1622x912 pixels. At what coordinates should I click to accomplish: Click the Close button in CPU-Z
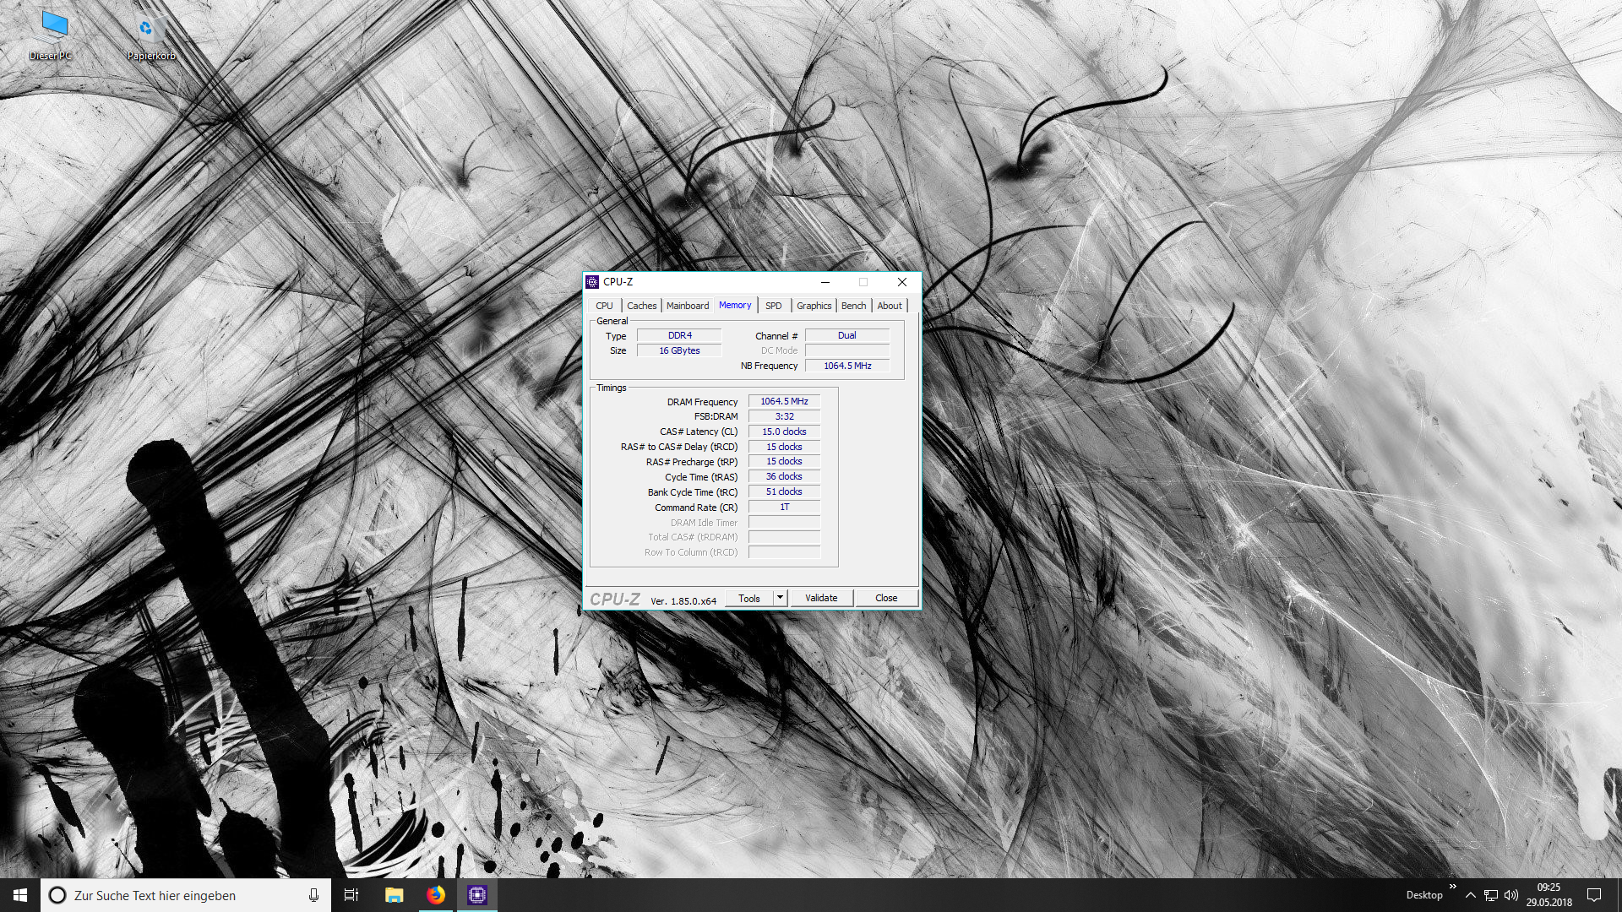(x=886, y=598)
